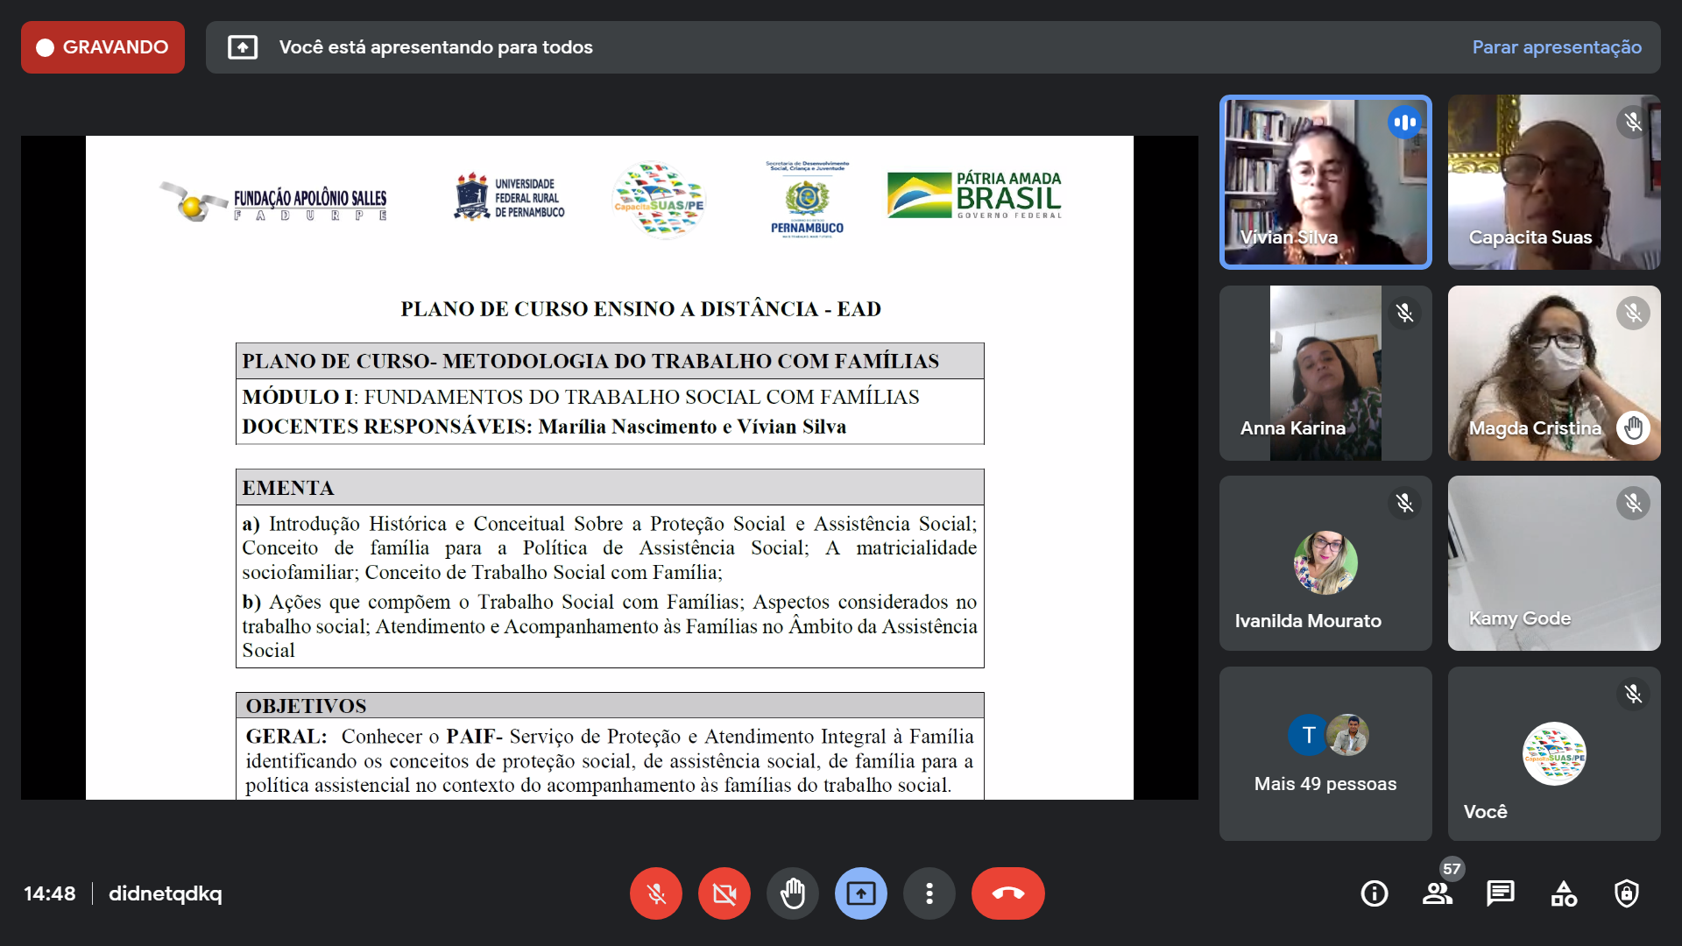Click the GRAVANDO recording indicator
The width and height of the screenshot is (1682, 946).
tap(102, 47)
